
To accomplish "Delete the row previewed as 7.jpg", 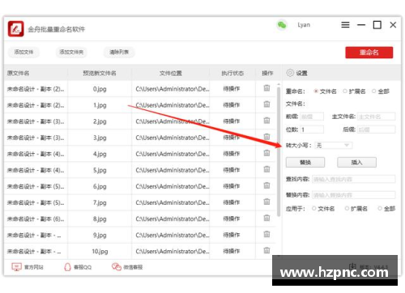I will (266, 202).
